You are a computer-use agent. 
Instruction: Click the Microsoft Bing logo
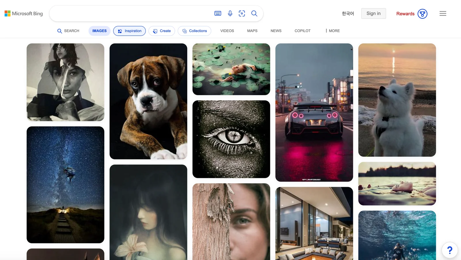coord(24,14)
